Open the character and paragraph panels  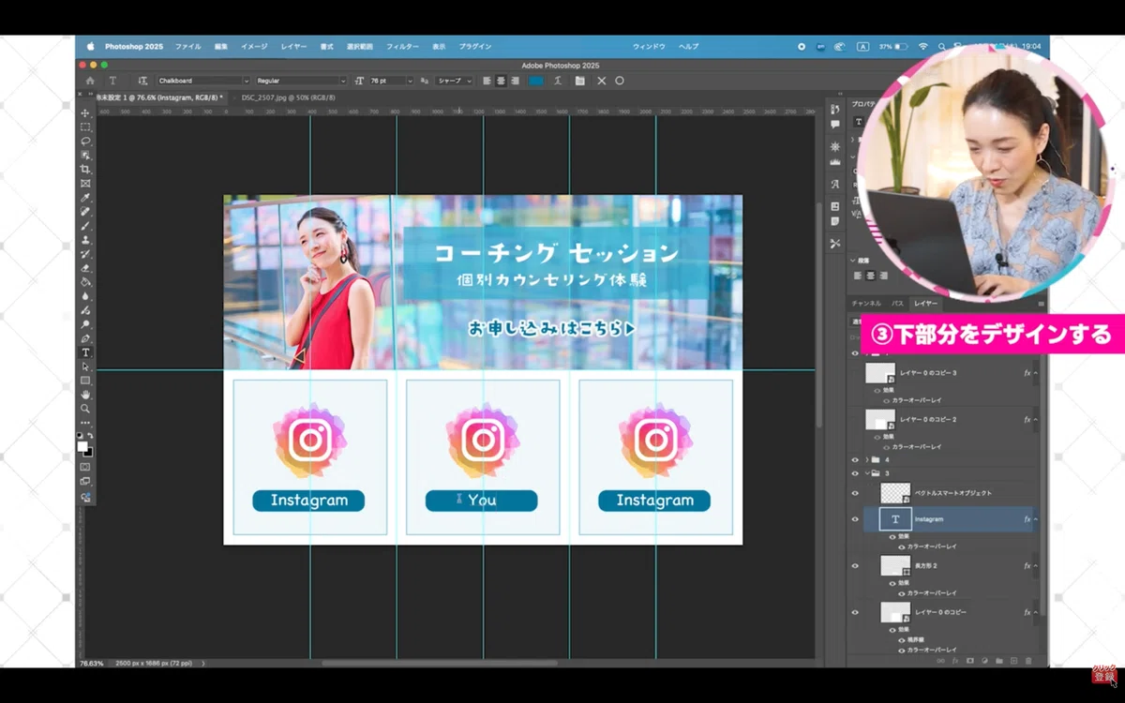(580, 81)
